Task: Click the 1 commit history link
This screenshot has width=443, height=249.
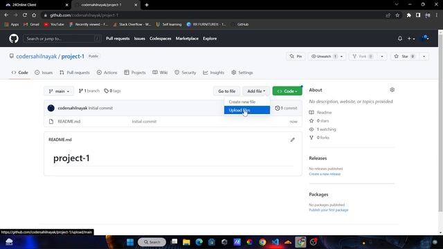Action: coord(286,108)
